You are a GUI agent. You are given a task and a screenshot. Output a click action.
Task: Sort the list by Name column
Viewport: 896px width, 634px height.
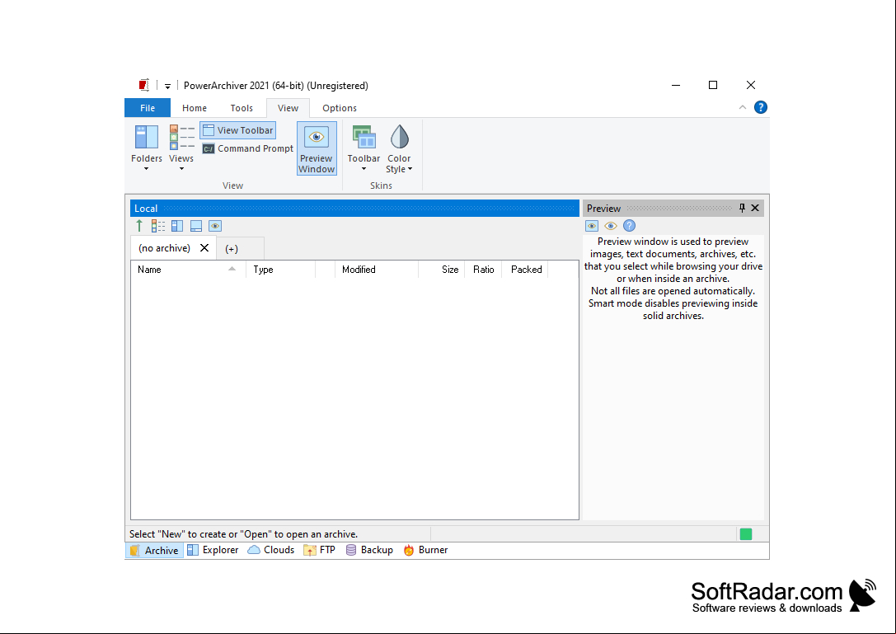[189, 270]
